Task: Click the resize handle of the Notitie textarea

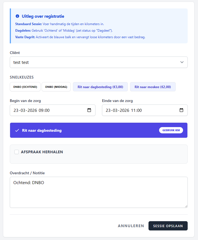Action: coord(186,206)
